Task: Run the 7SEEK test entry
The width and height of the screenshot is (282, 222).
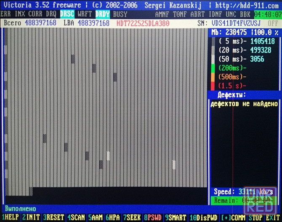Action: 132,217
